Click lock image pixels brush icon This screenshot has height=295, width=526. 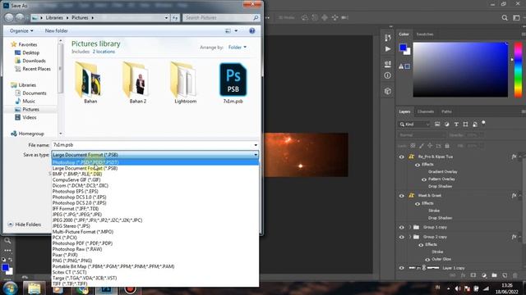(x=422, y=146)
